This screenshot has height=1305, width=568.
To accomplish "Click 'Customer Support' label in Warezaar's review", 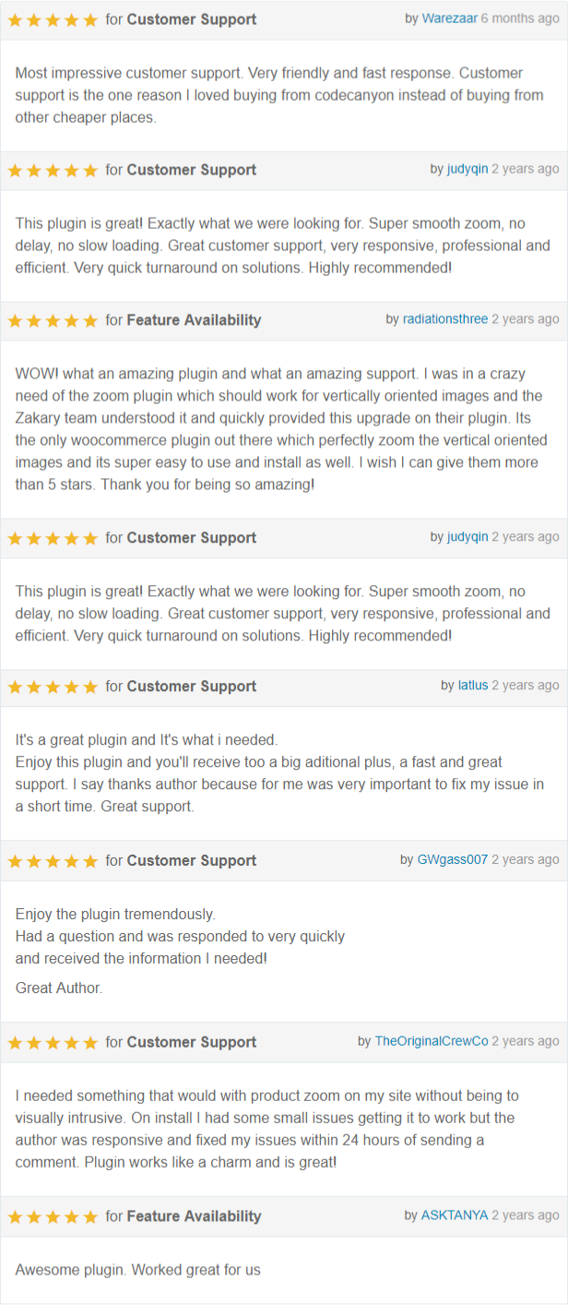I will (192, 19).
